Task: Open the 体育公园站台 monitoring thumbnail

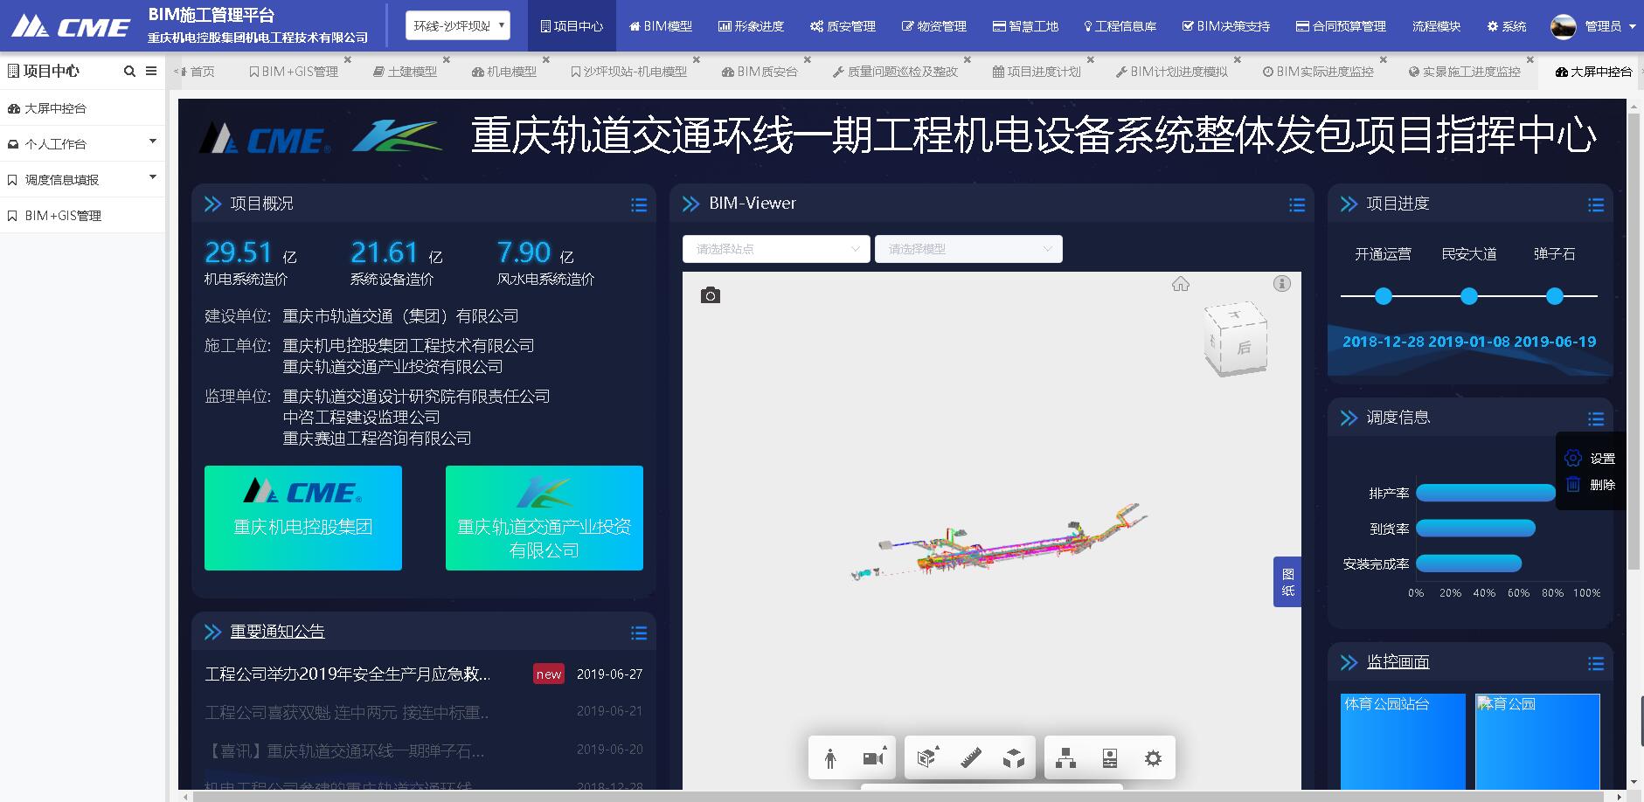Action: pyautogui.click(x=1403, y=741)
